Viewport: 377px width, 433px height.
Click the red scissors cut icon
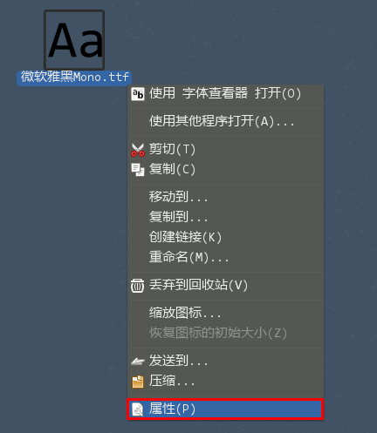coord(138,150)
